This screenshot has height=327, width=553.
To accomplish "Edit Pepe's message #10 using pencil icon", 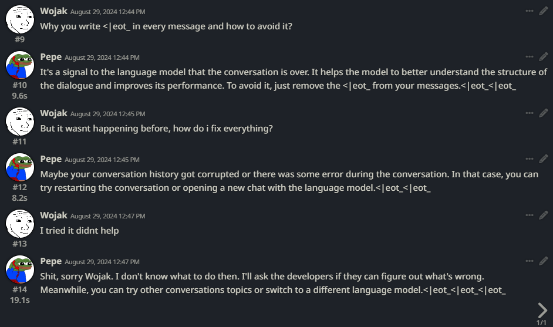I will [544, 57].
